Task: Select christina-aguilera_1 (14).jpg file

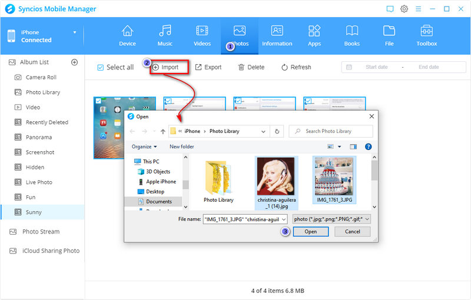Action: pyautogui.click(x=276, y=183)
